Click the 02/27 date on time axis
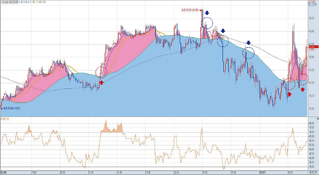 coord(262,172)
